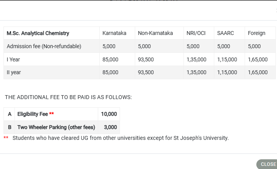Select the Non-Karnataka column header

click(155, 33)
